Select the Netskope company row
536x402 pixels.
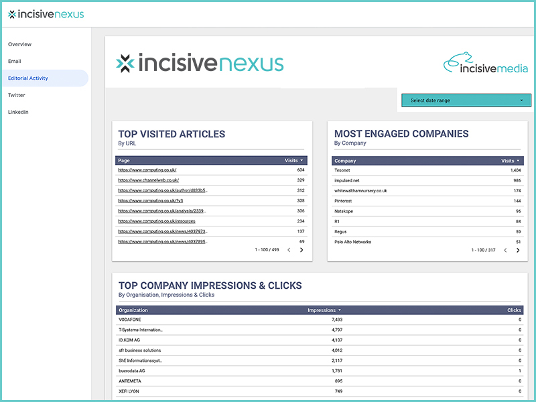tap(427, 211)
